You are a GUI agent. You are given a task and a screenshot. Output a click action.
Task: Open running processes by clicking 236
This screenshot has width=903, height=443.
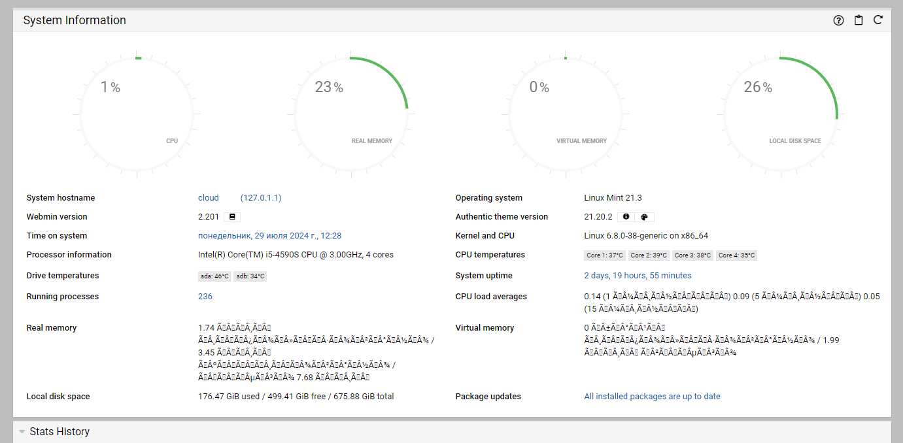(x=205, y=296)
